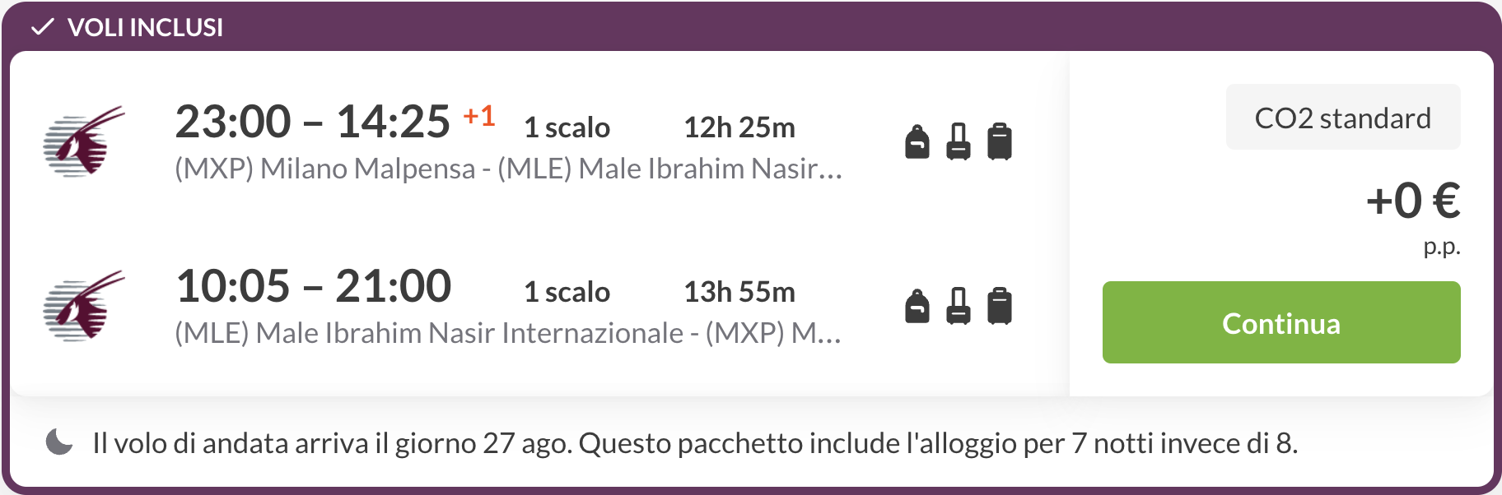The image size is (1502, 495).
Task: Select the 23:00 – 14:25 outbound times
Action: tap(313, 122)
